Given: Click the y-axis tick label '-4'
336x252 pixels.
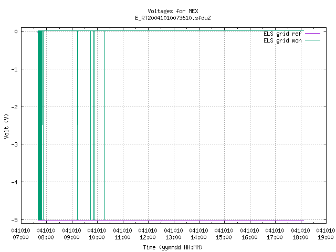Looking at the screenshot, I should [x=15, y=182].
